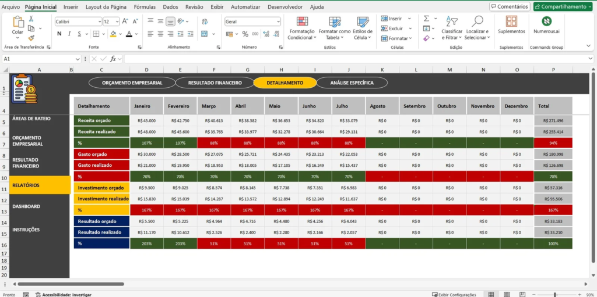Switch to the Dados ribbon tab
Viewport: 597px width, 297px height.
point(170,7)
